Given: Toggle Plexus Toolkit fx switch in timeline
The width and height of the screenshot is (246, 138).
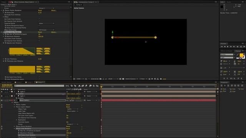Looking at the screenshot, I should click(x=2, y=105).
